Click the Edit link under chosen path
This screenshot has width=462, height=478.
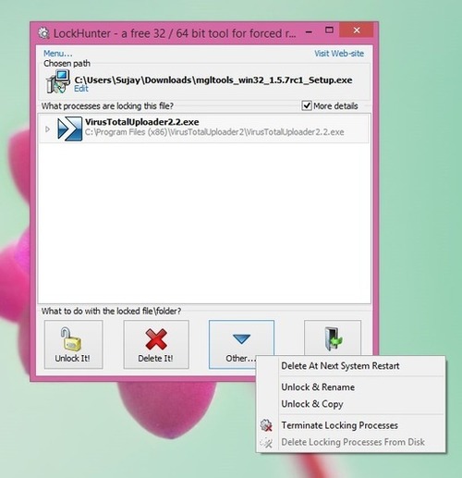pos(81,89)
